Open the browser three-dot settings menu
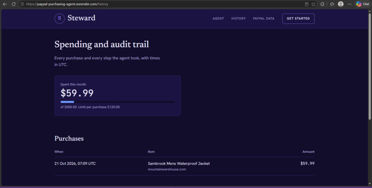372x188 pixels. click(x=349, y=4)
